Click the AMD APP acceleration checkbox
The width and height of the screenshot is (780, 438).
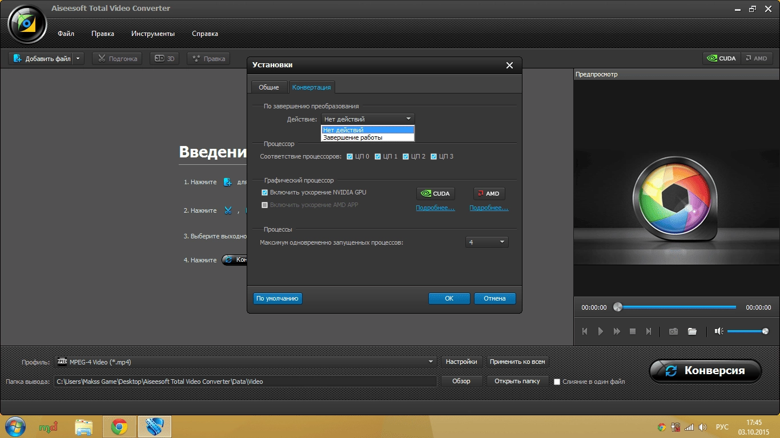click(264, 205)
